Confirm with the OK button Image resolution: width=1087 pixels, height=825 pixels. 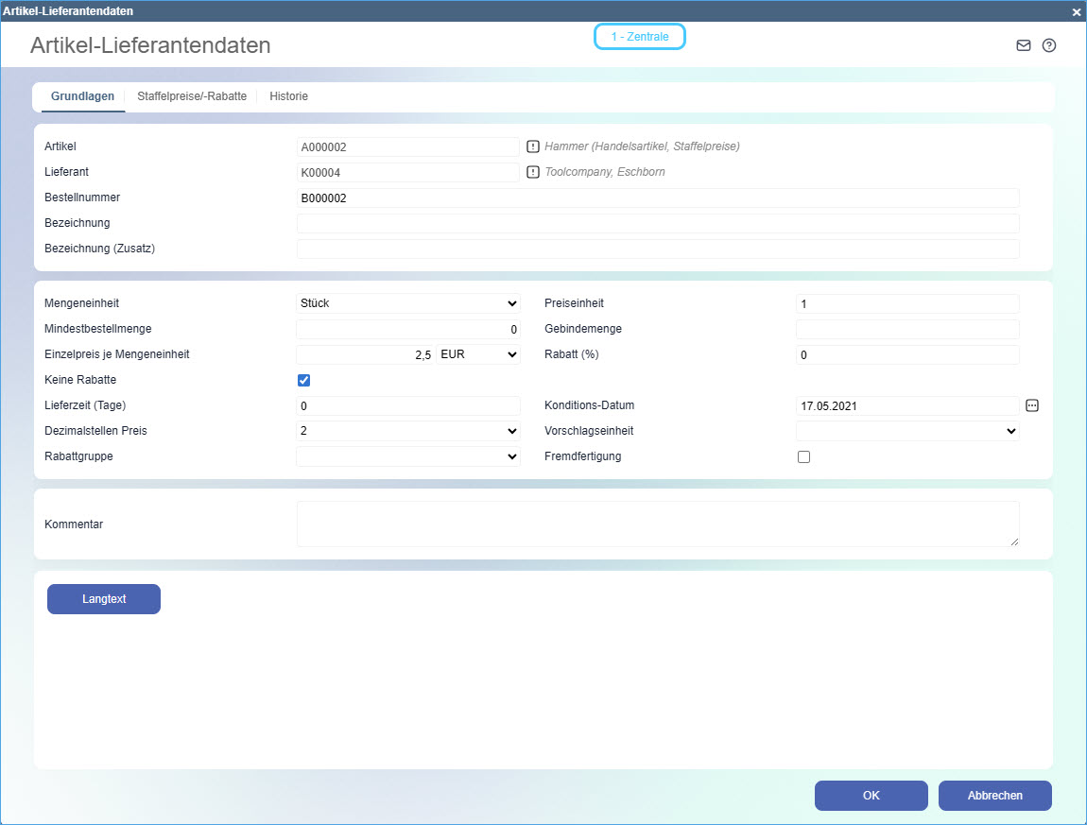pos(871,796)
